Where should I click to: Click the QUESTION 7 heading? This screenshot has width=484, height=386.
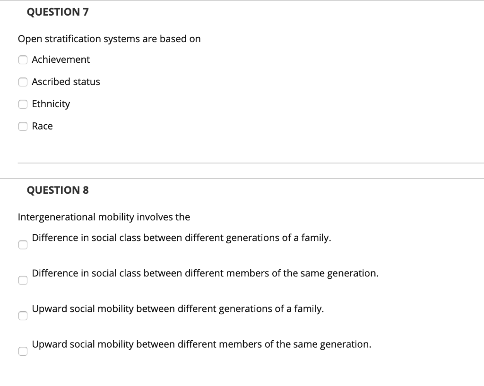(58, 12)
